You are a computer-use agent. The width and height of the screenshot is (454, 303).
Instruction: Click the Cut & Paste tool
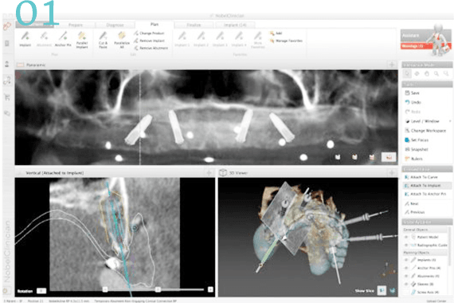click(x=103, y=40)
